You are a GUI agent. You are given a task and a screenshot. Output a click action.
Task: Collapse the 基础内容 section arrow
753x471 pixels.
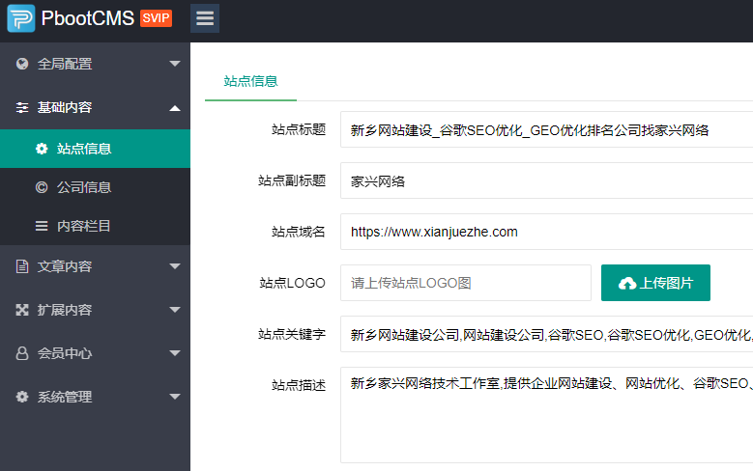point(175,108)
